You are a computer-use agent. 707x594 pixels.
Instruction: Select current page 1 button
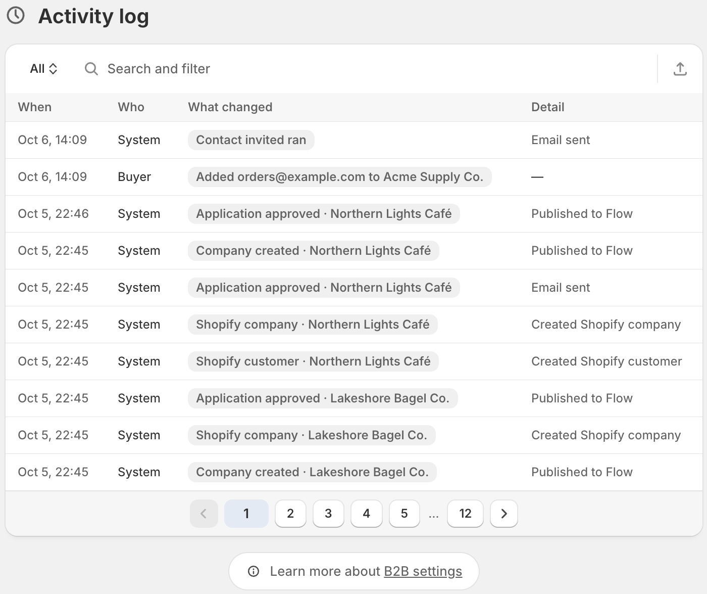246,514
